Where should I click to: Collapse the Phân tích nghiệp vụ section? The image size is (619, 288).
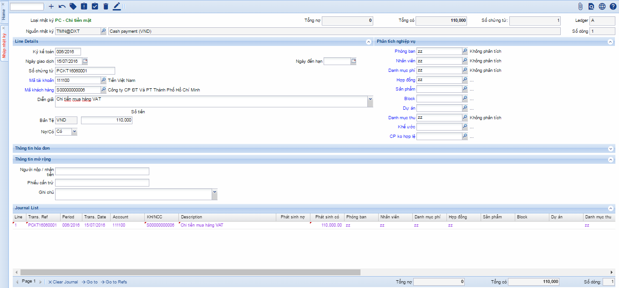pyautogui.click(x=610, y=42)
